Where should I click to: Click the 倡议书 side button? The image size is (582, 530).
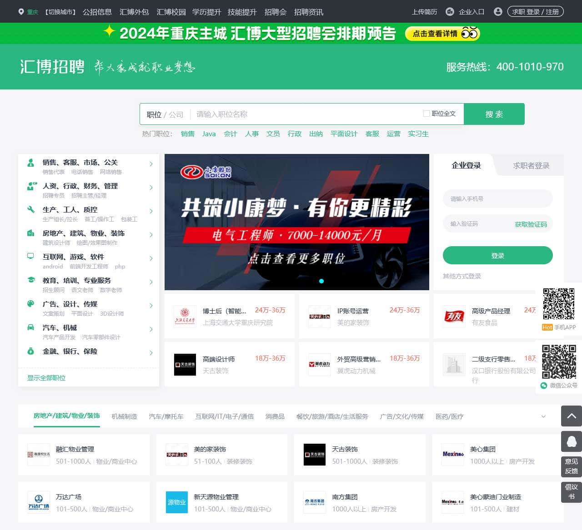(x=572, y=492)
